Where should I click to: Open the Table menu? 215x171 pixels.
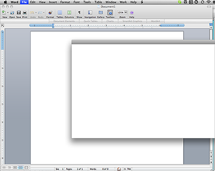pyautogui.click(x=98, y=2)
